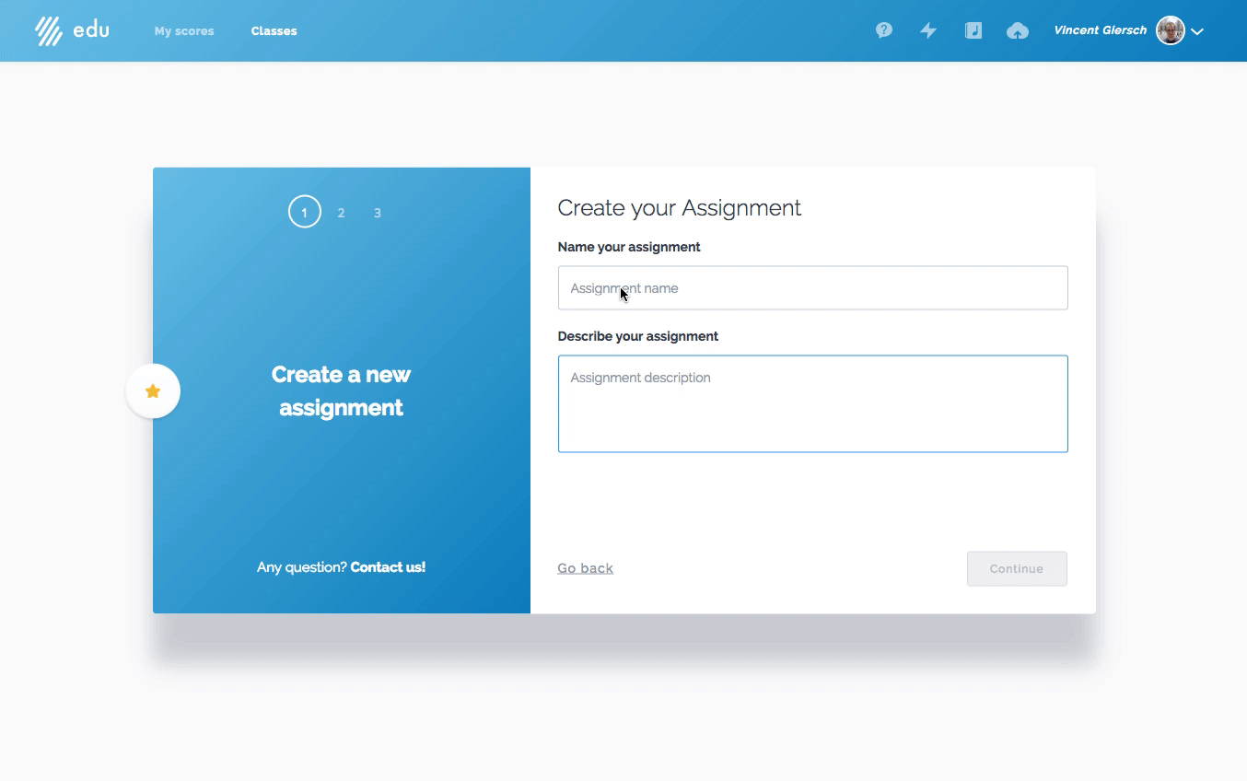Click the Vincent Giersch username text
Screen dimensions: 1247x781
click(x=1101, y=30)
